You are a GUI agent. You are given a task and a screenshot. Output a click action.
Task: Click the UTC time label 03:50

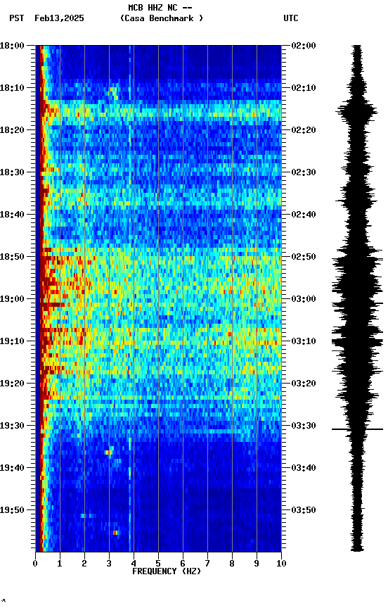click(x=303, y=510)
